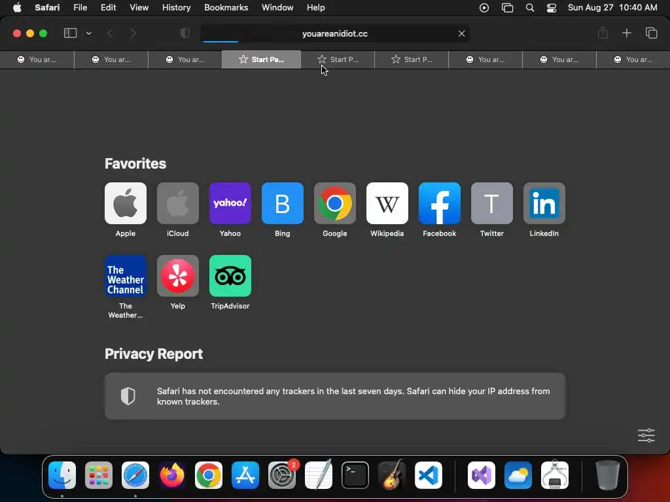Click the date and time in the menu bar
Viewport: 670px width, 502px height.
click(x=612, y=8)
